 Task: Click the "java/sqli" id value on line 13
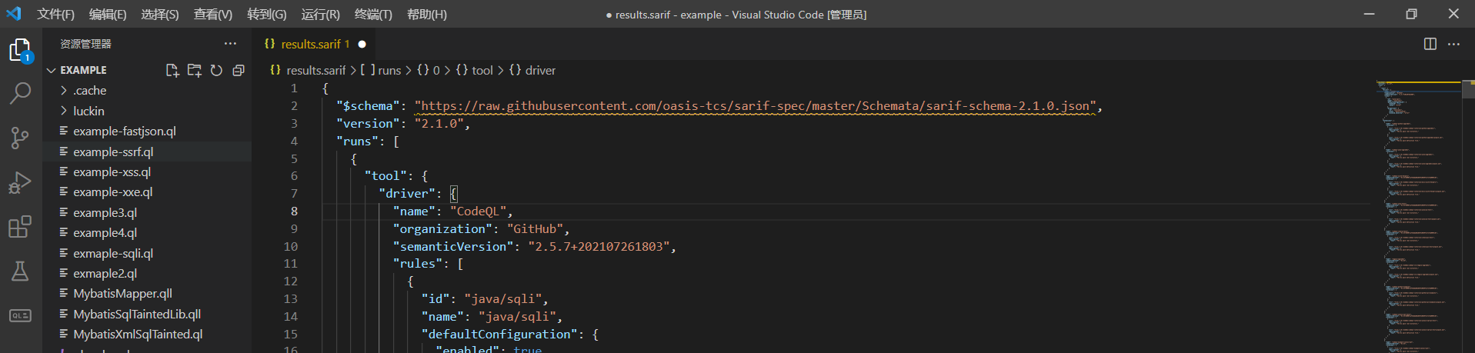point(503,299)
